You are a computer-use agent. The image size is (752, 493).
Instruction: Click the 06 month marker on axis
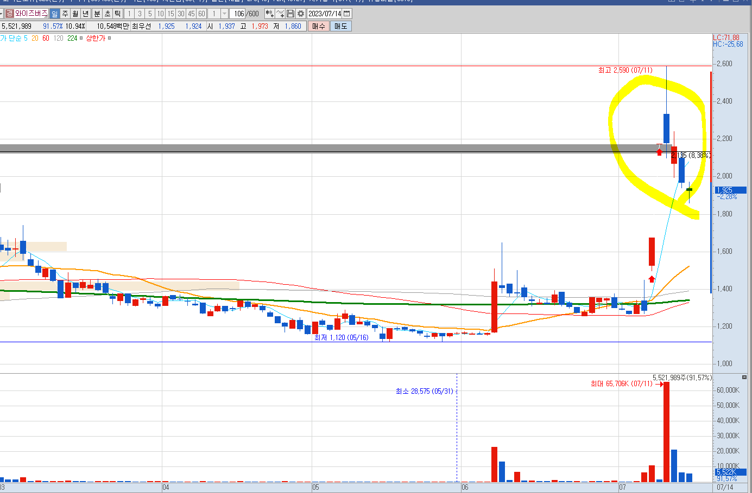[465, 487]
